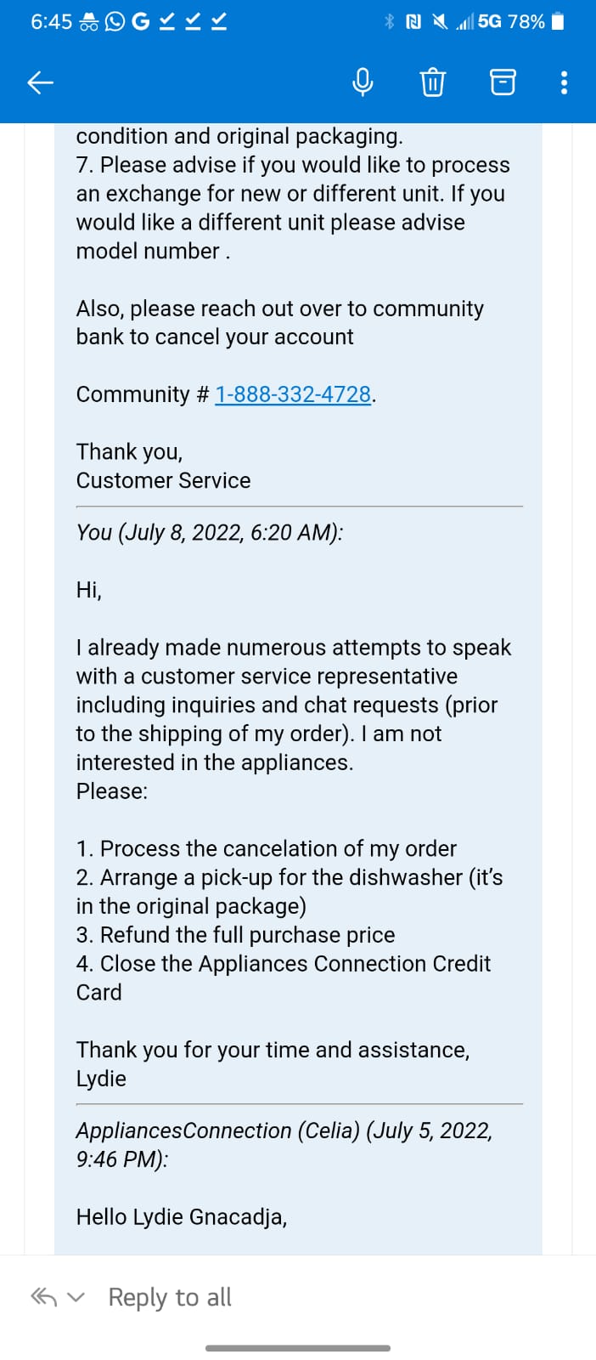Tap the 6:45 clock in status bar

(x=52, y=22)
